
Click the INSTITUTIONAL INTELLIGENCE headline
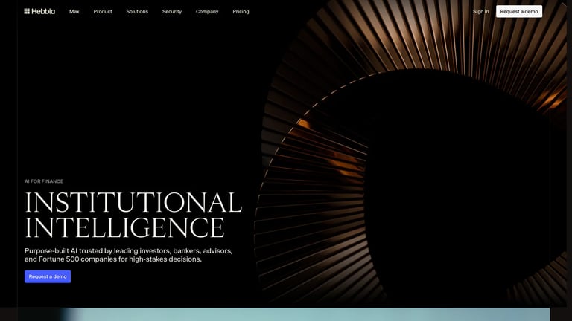click(133, 215)
